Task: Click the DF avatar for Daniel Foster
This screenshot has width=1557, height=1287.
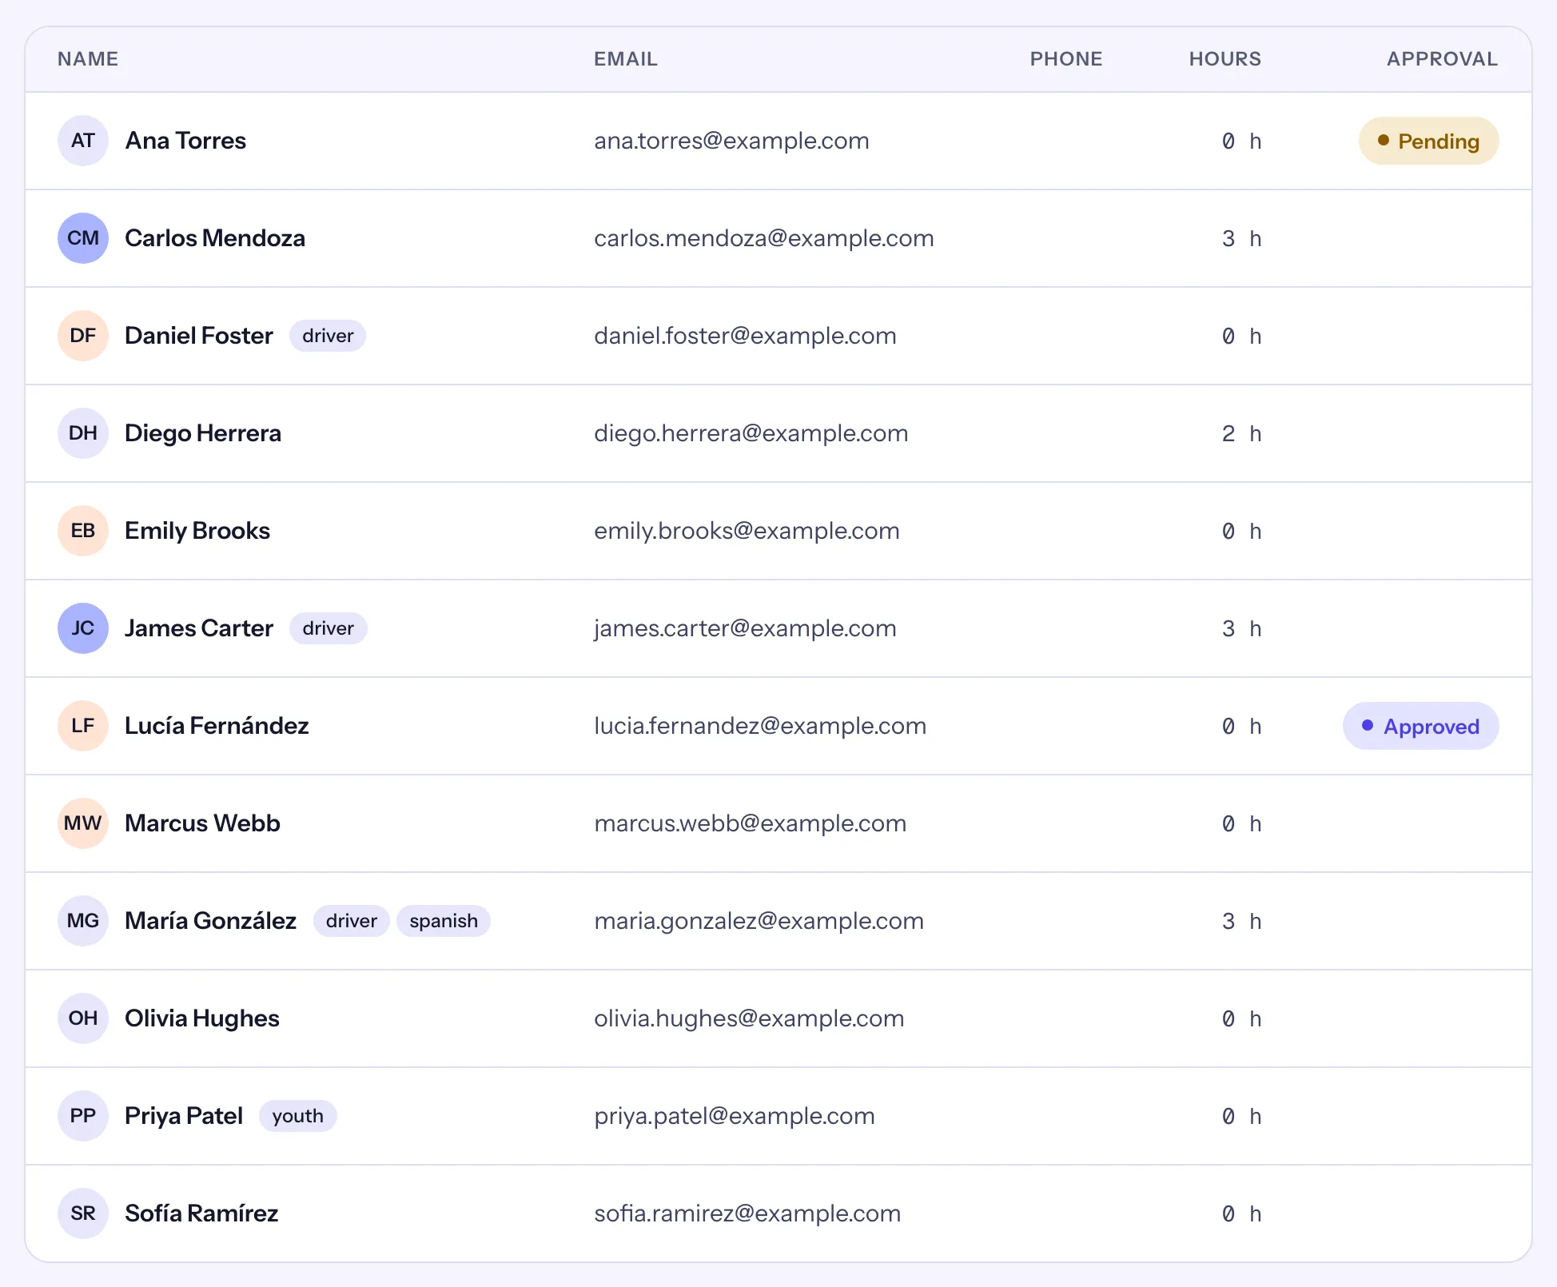Action: coord(83,336)
